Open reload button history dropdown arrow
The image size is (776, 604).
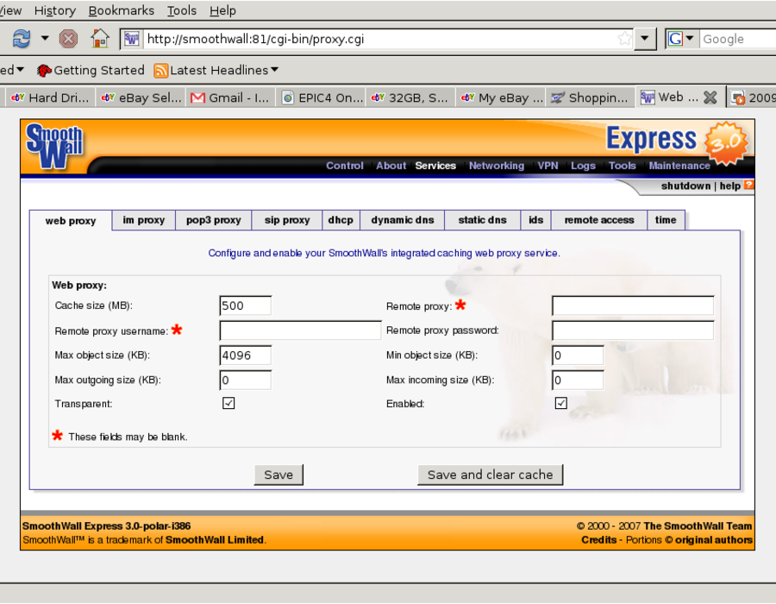45,38
